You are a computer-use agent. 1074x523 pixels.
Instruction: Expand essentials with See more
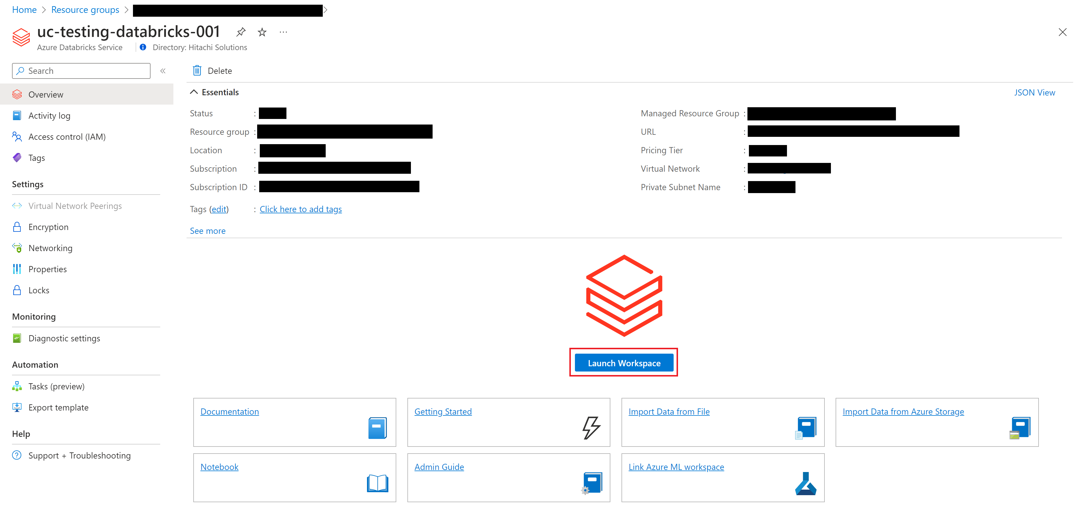click(208, 231)
